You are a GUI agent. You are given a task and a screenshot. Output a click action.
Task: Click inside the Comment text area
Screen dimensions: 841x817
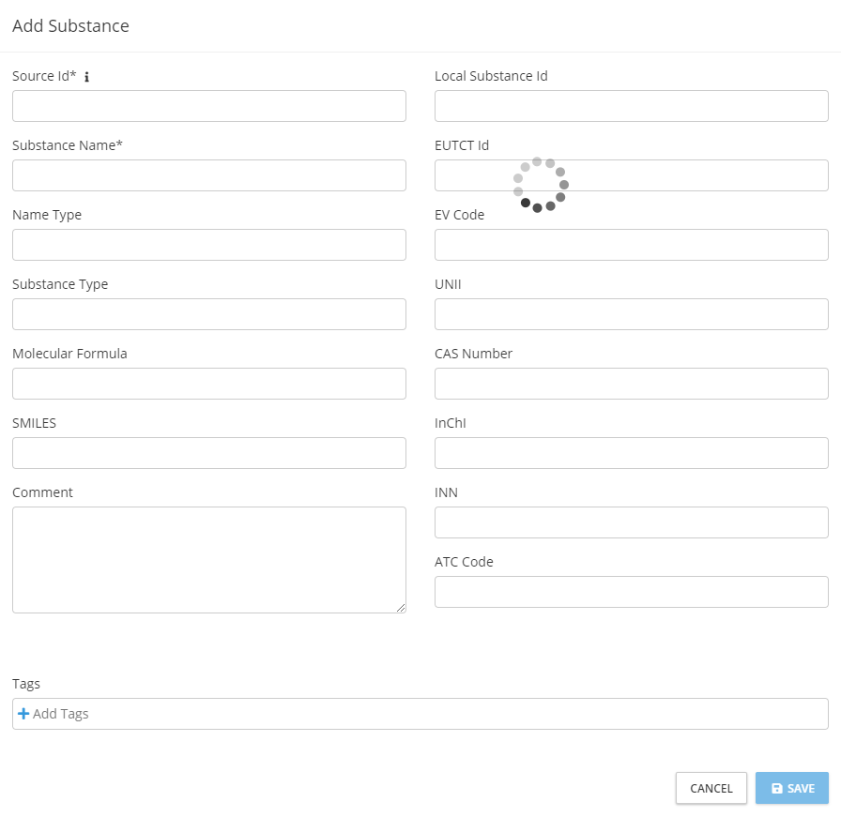click(x=208, y=559)
